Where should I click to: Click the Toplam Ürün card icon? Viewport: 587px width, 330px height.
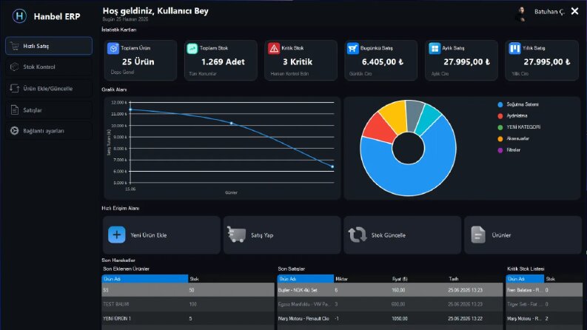113,48
